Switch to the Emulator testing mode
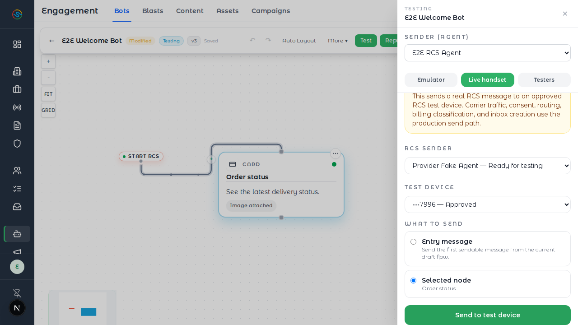 [431, 80]
